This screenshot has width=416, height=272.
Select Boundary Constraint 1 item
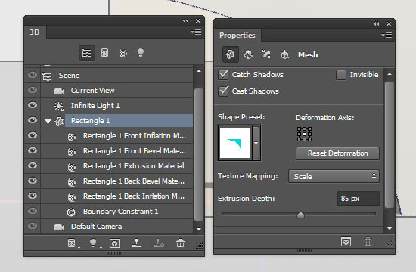click(x=117, y=212)
